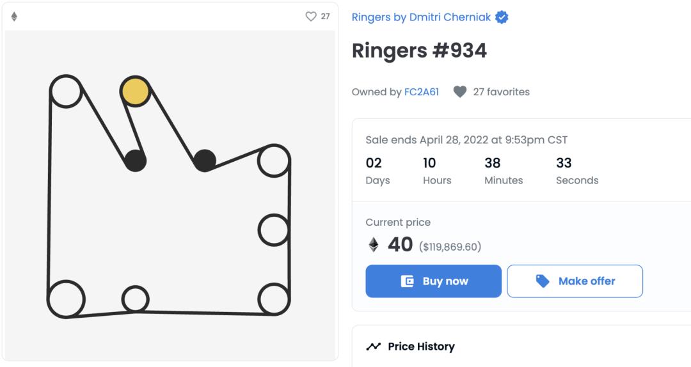Click the yellow circle in the artwork

(135, 91)
